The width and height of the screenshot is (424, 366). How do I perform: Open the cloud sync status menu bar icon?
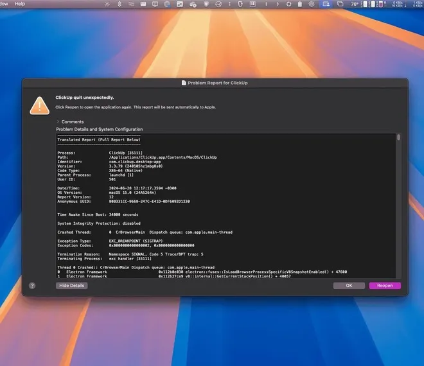click(x=193, y=4)
